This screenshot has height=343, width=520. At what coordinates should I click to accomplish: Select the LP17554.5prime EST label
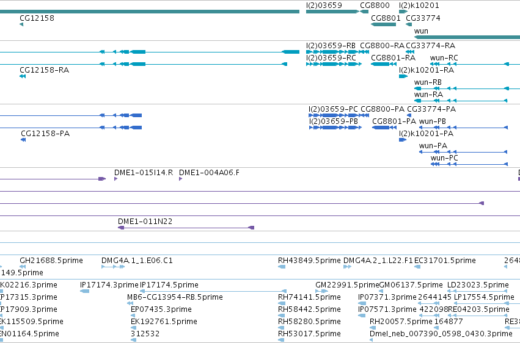click(484, 297)
